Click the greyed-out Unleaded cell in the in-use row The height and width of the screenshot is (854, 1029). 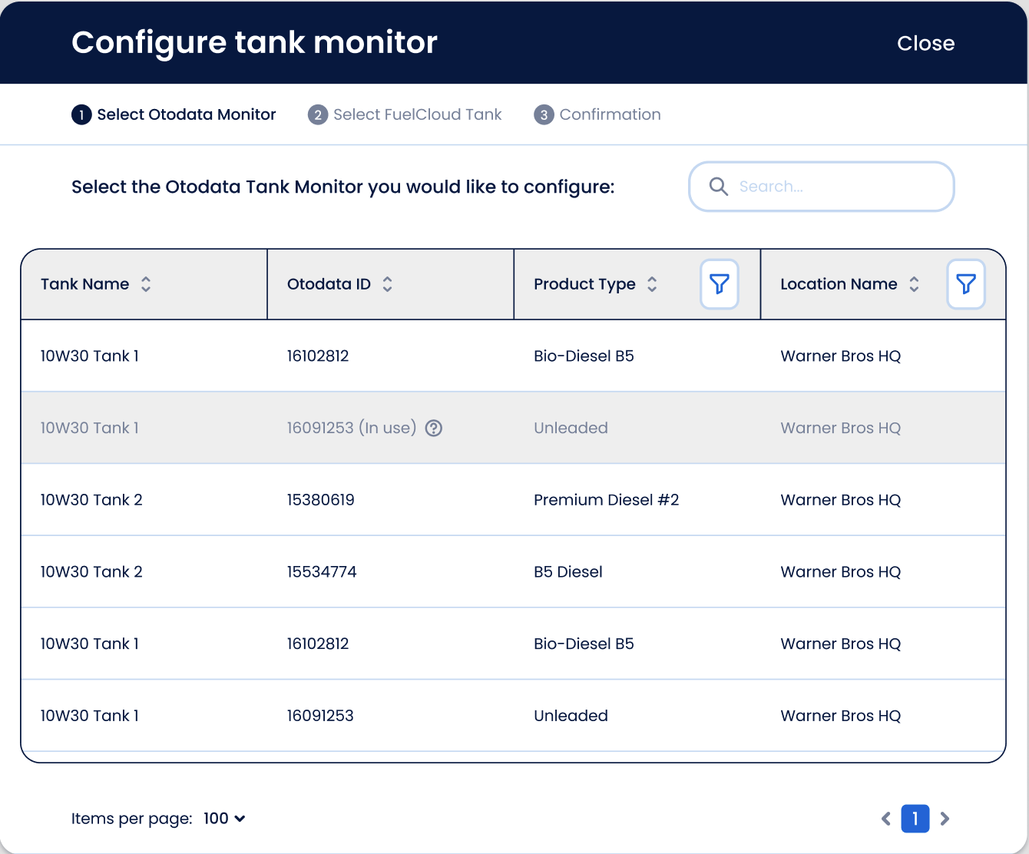(x=571, y=428)
